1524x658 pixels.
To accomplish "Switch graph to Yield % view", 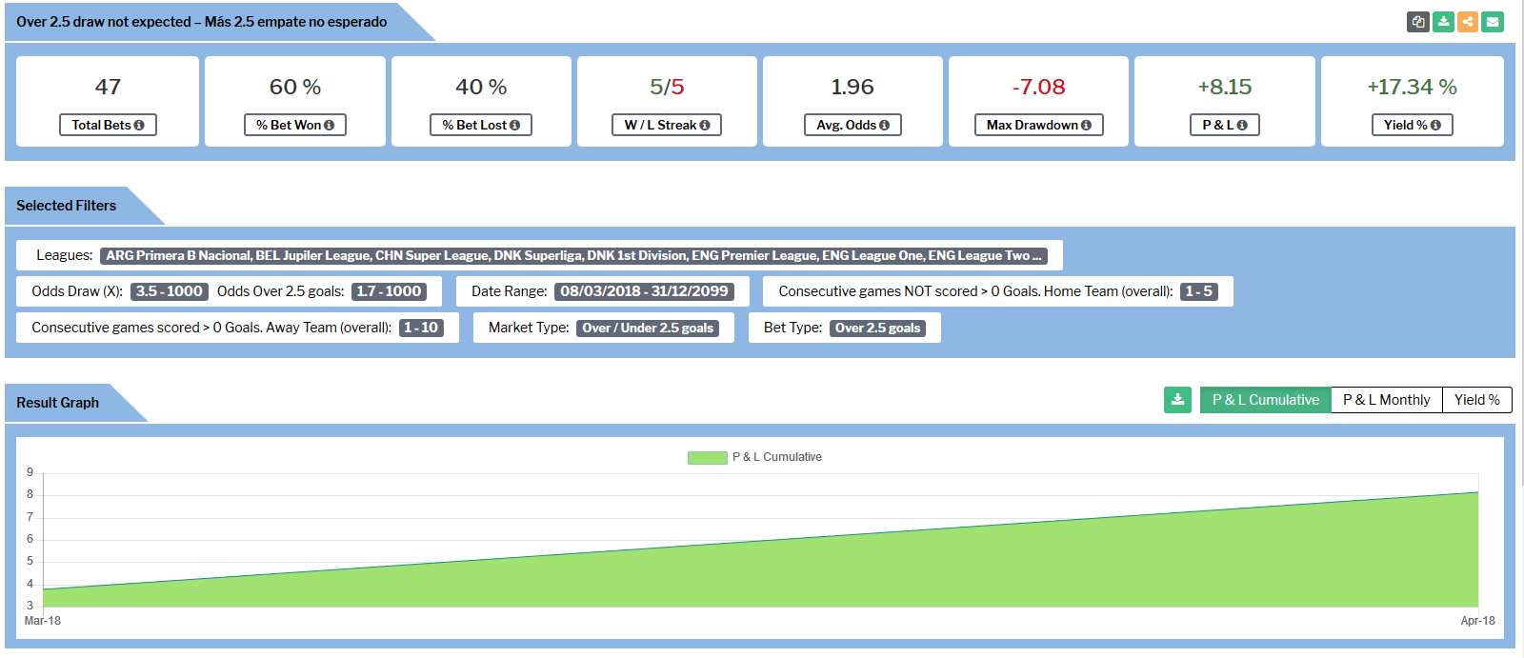I will tap(1476, 400).
